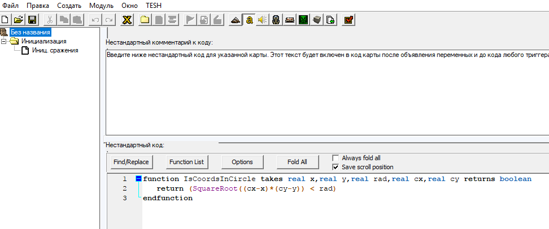Screen dimensions: 549x229
Task: Open the Правка menu
Action: [38, 6]
